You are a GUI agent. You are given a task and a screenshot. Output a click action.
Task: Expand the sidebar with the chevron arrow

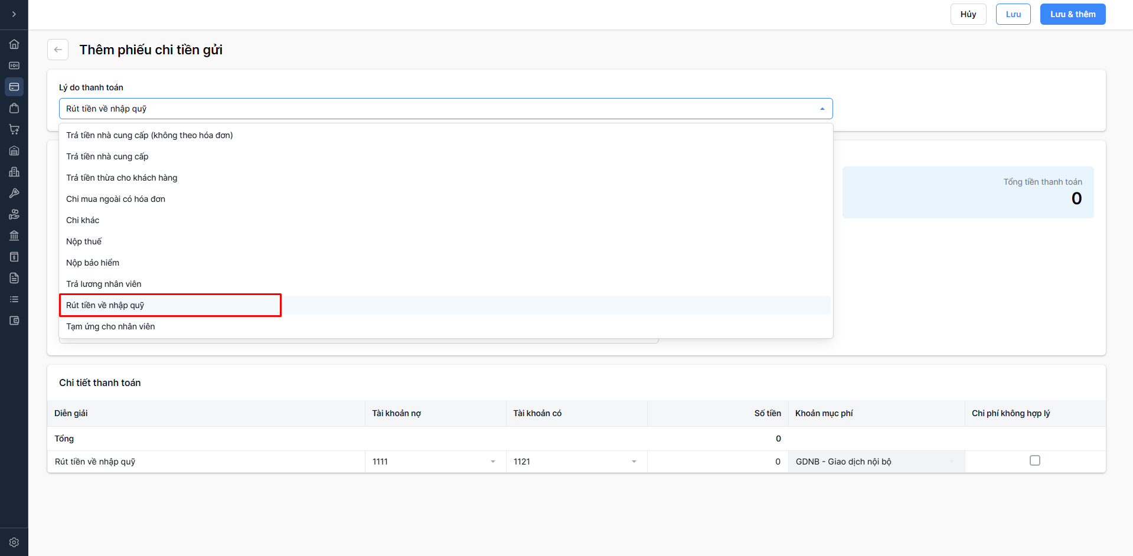pyautogui.click(x=14, y=14)
